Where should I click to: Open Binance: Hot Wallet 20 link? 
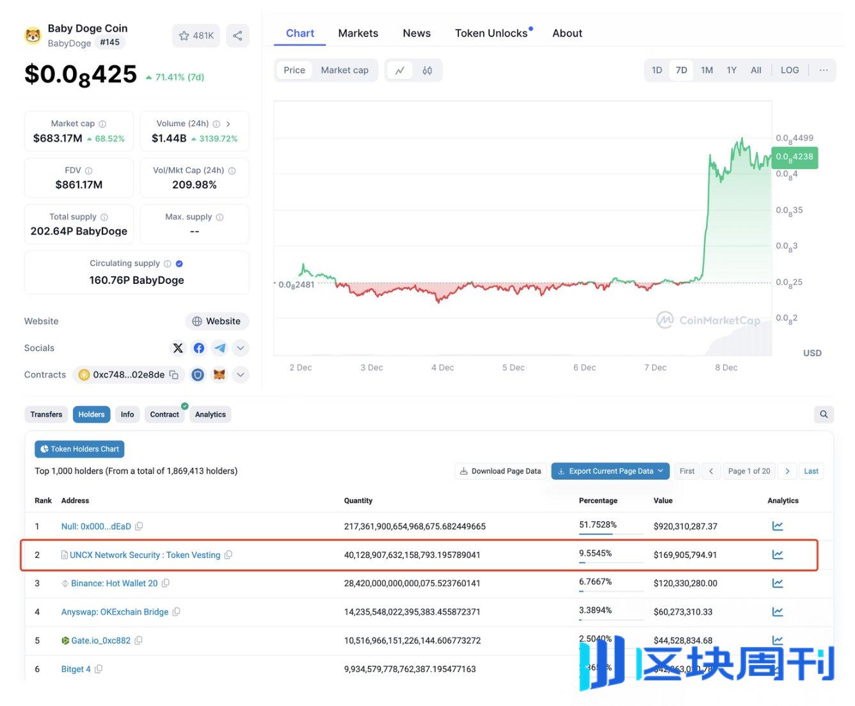(x=114, y=584)
